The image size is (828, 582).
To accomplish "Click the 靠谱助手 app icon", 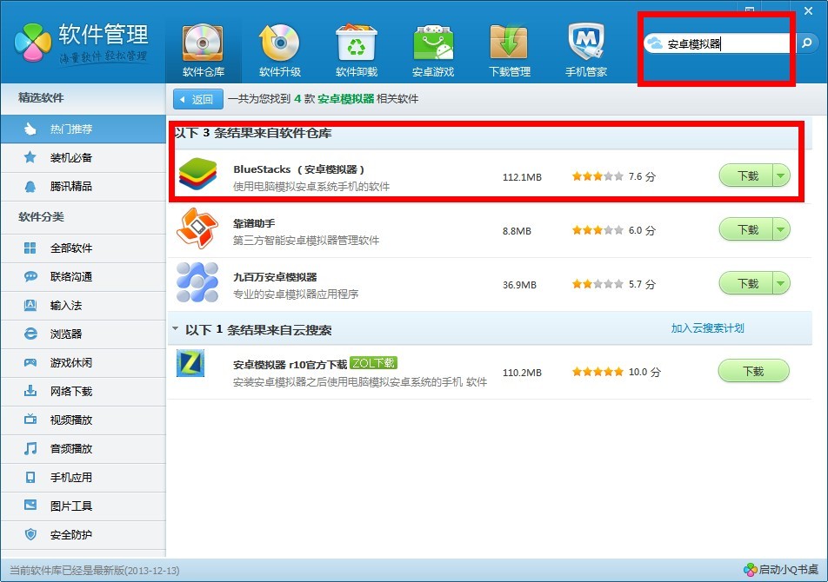I will click(197, 228).
